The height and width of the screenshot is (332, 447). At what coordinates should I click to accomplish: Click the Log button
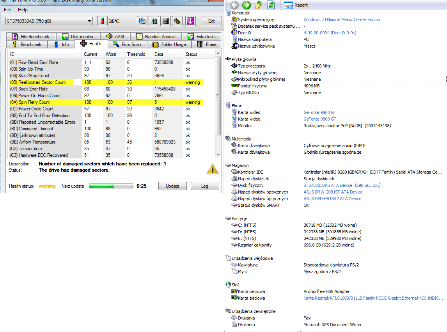point(205,186)
